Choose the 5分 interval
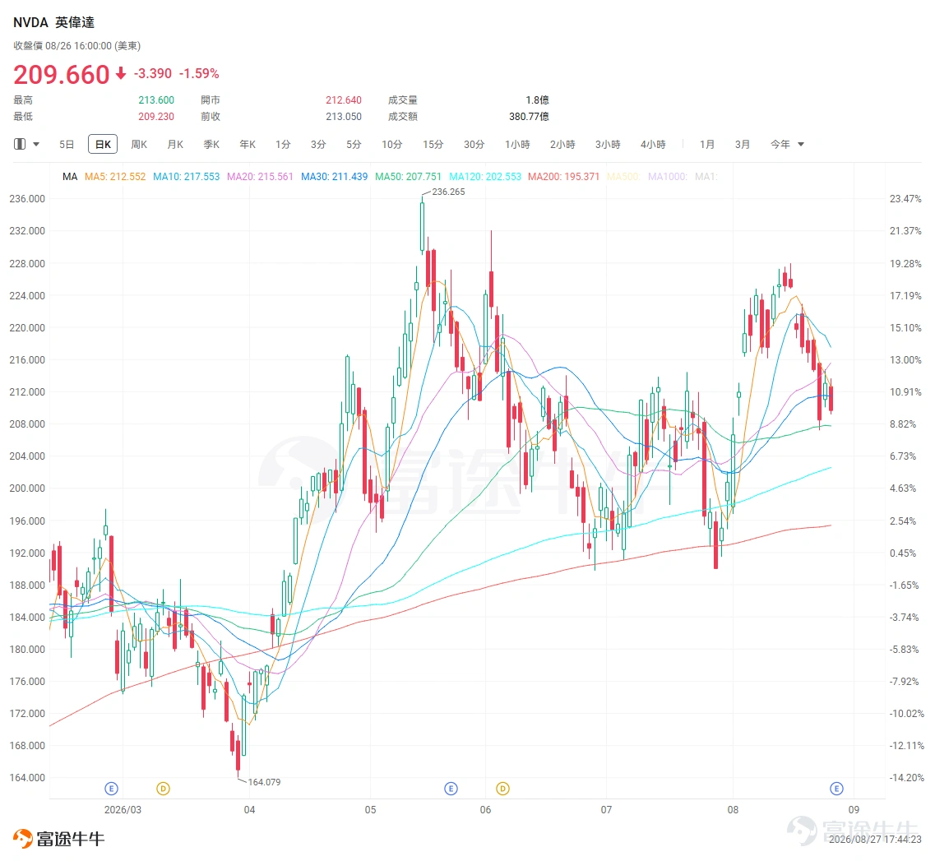This screenshot has width=935, height=861. pos(354,144)
